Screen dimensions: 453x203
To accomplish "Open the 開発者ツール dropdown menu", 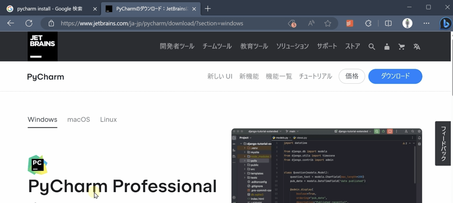I will [x=177, y=46].
